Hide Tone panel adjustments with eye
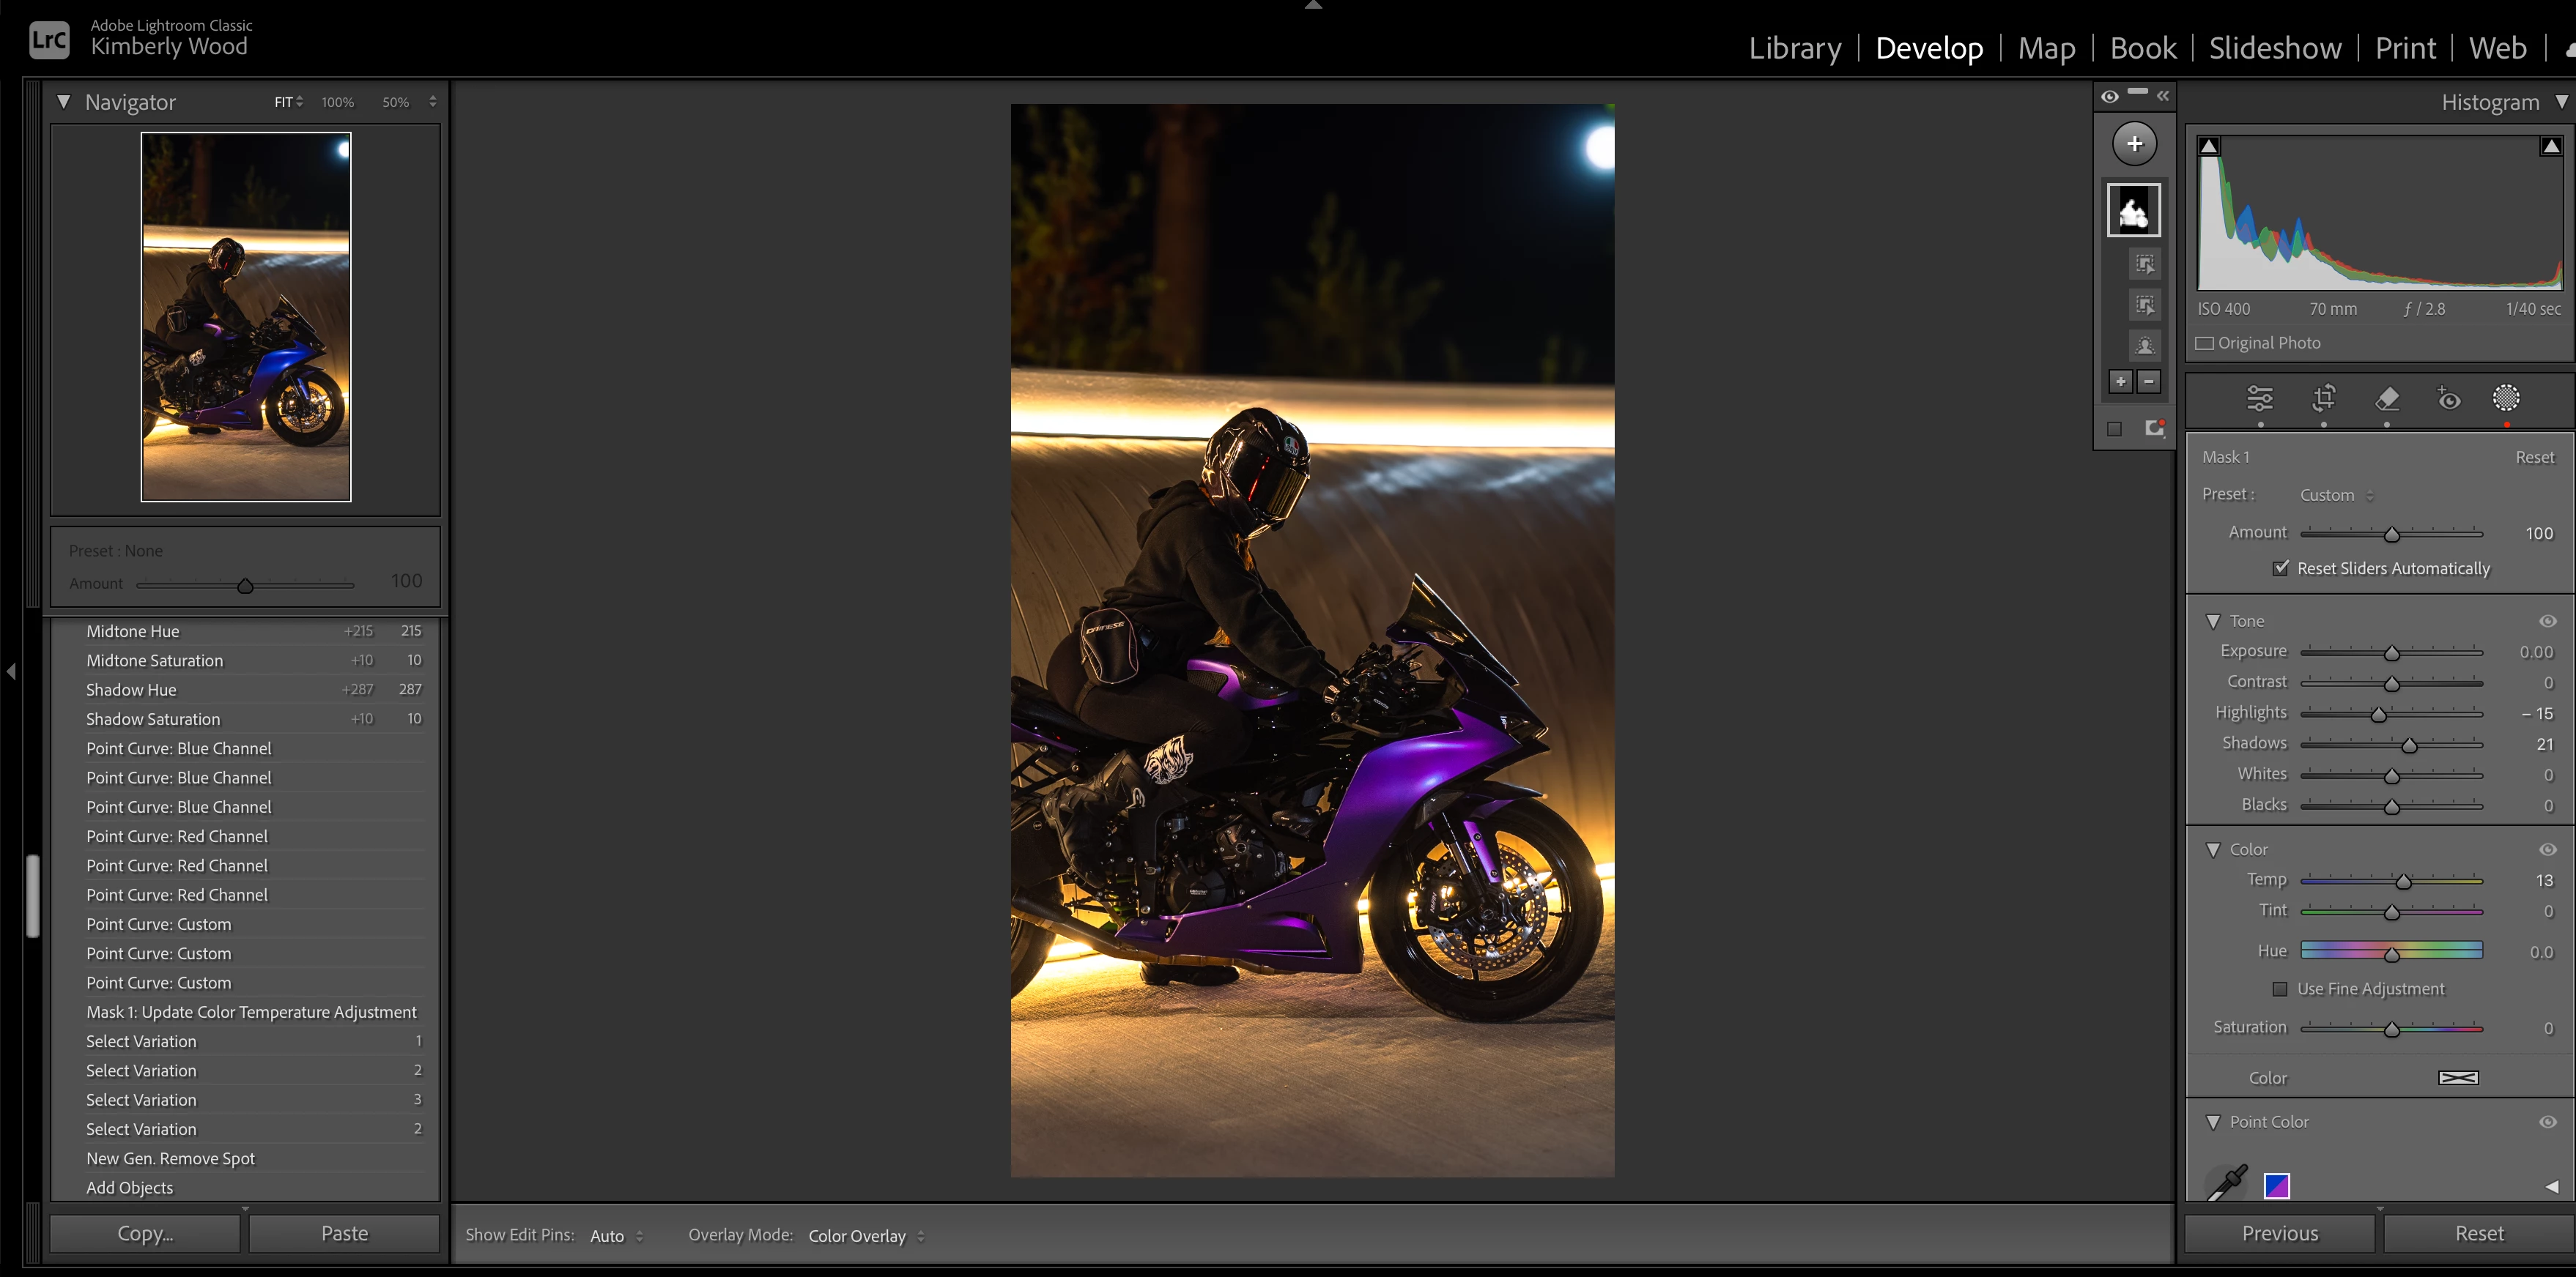This screenshot has width=2576, height=1277. (2547, 620)
